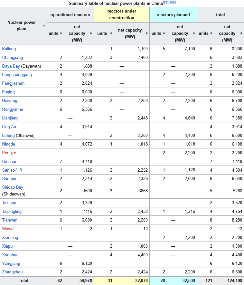Select Bailong planned capacity 7,100
The width and height of the screenshot is (244, 285).
pyautogui.click(x=190, y=49)
